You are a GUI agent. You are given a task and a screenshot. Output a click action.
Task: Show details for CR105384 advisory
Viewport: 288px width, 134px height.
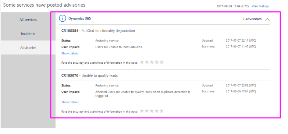(x=70, y=53)
